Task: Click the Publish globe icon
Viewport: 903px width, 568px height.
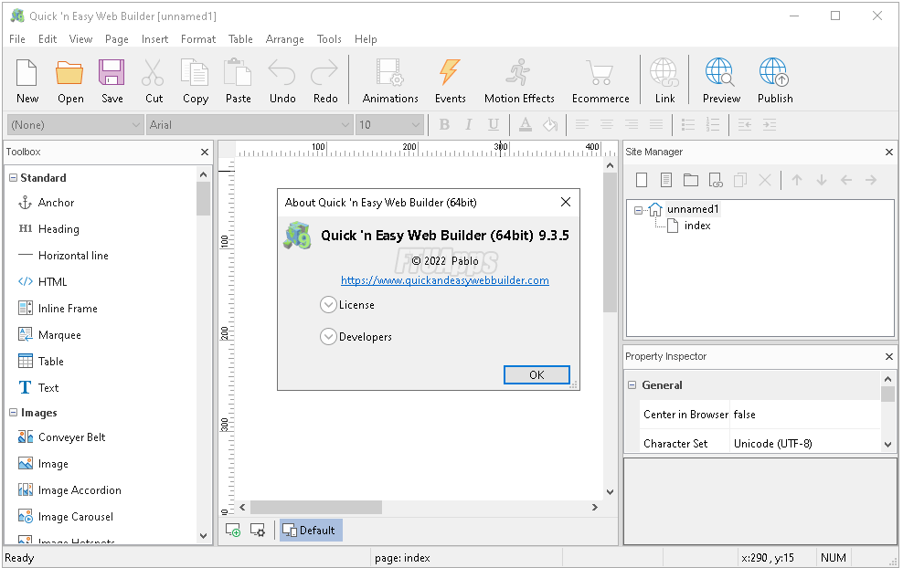Action: coord(774,80)
